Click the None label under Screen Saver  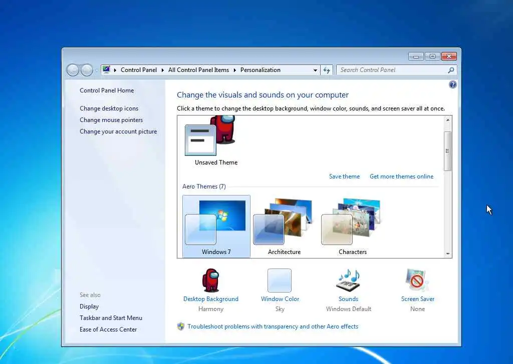click(417, 309)
